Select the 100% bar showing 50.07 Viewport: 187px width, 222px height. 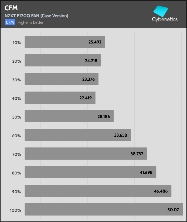tap(104, 210)
